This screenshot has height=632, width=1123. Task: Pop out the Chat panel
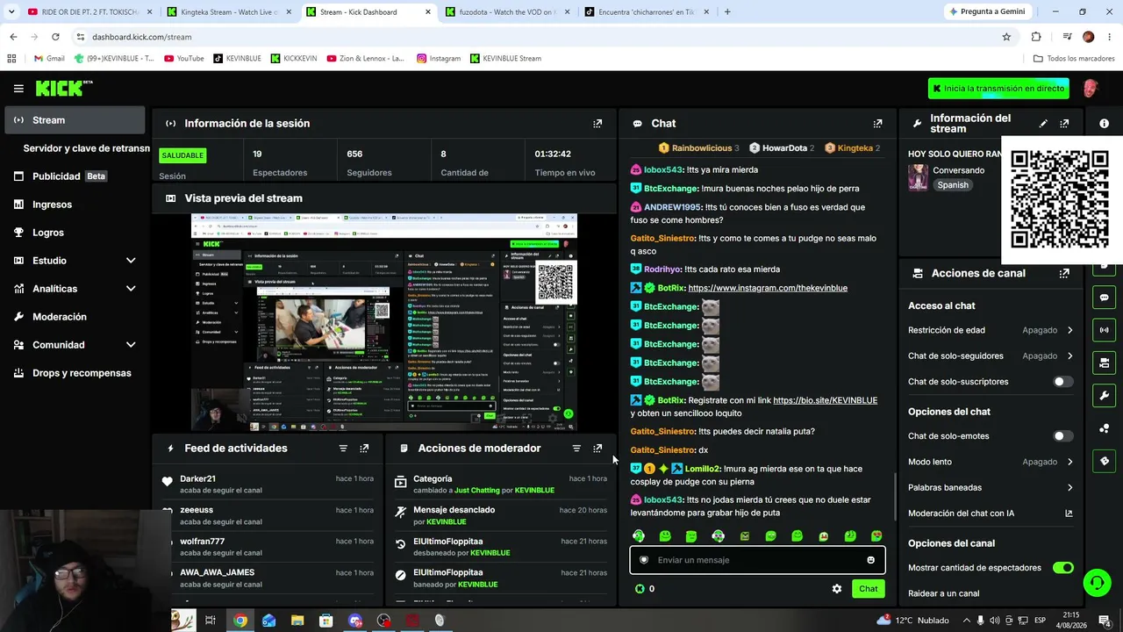click(877, 124)
